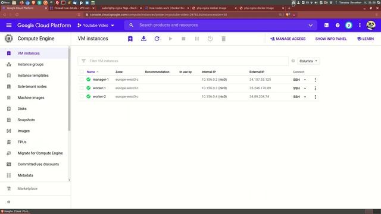Collapse the sidebar navigation panel
381x214 pixels.
(x=9, y=202)
